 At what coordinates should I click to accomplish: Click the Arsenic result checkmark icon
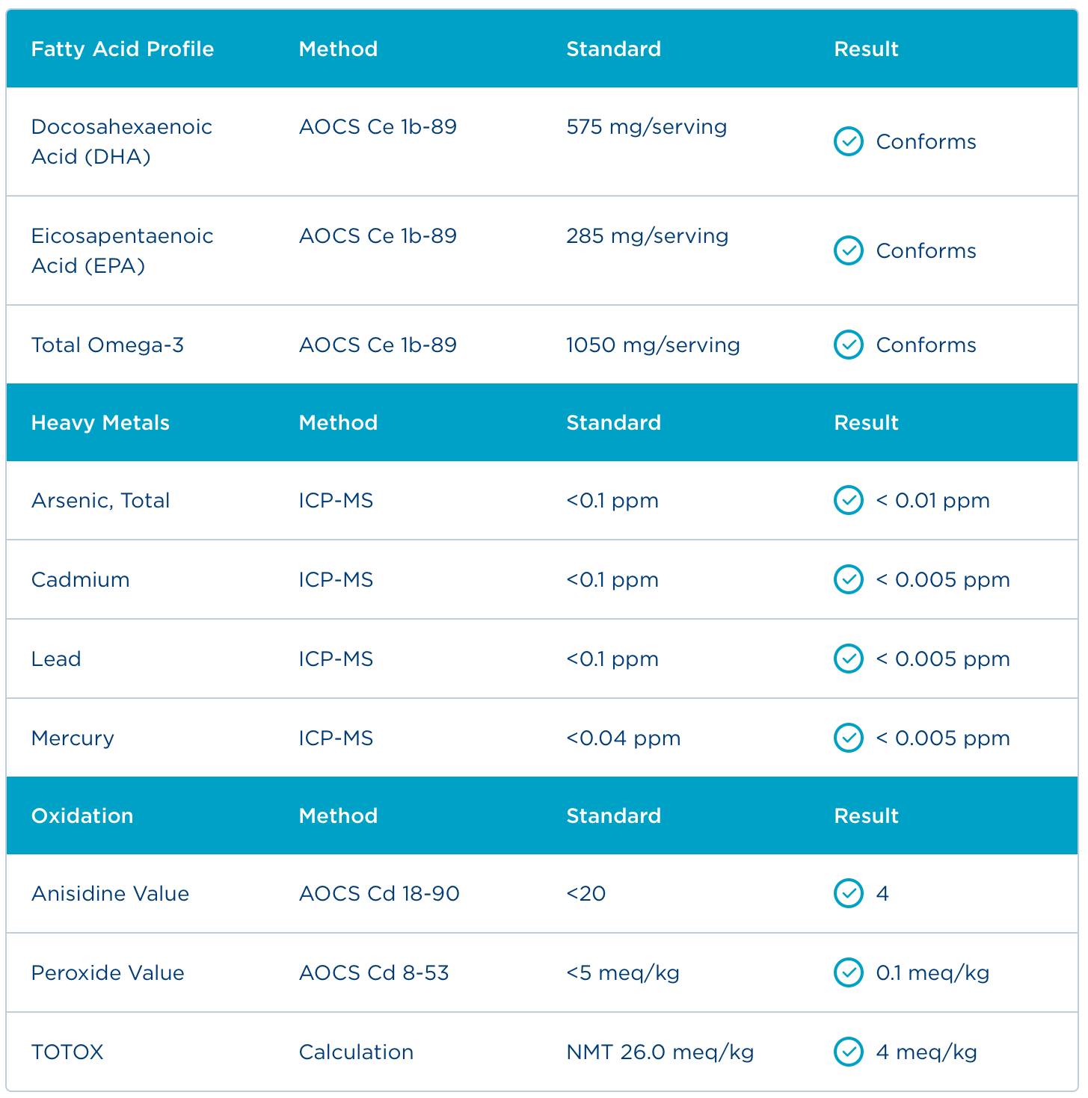click(x=848, y=500)
